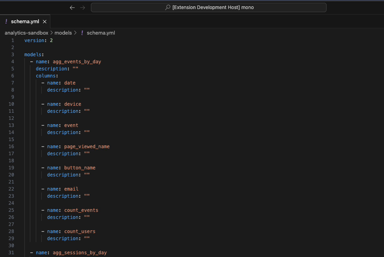Click the 'columns' key on line 6
This screenshot has width=384, height=257.
[x=46, y=76]
